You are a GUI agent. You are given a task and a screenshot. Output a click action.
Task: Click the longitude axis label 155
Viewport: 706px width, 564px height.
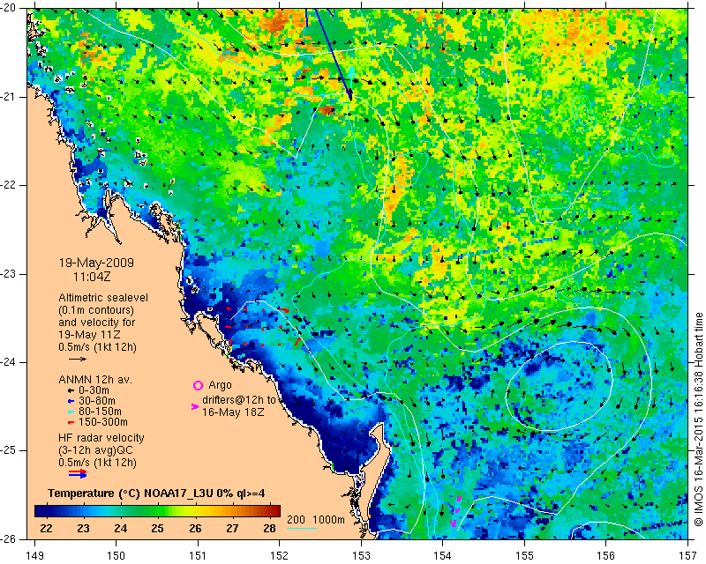pos(524,556)
